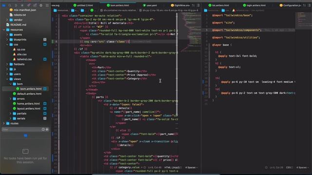Open the CSS syntax selector in right pane
The height and width of the screenshot is (175, 312).
289,168
